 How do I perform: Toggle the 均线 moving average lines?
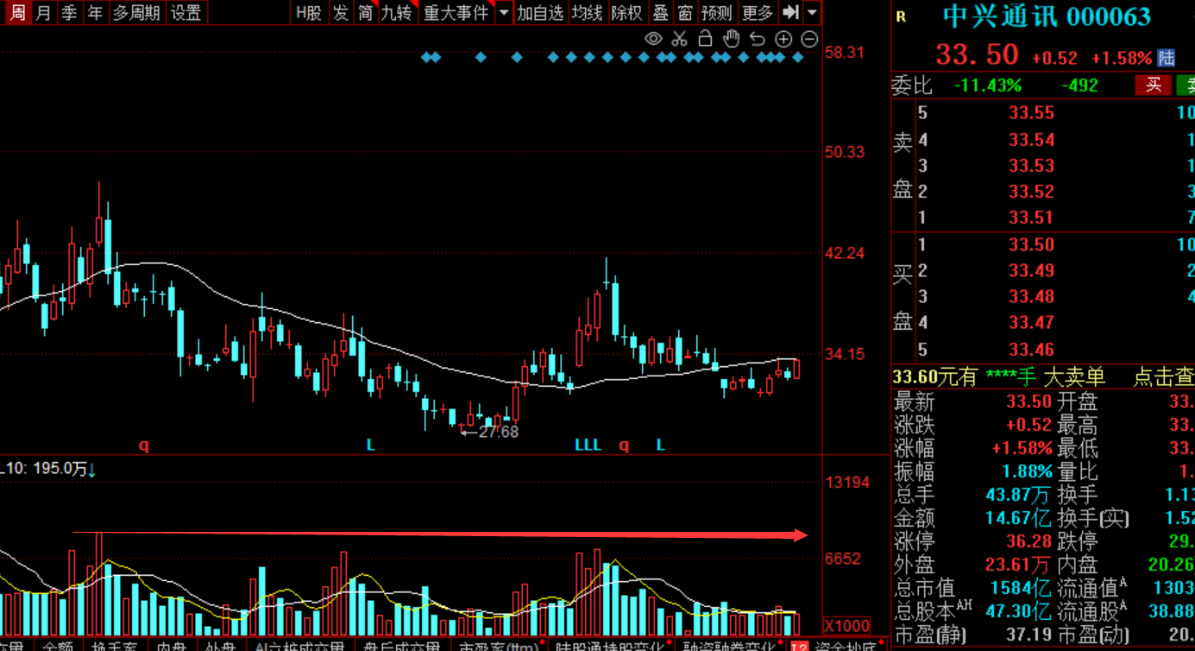[x=587, y=13]
